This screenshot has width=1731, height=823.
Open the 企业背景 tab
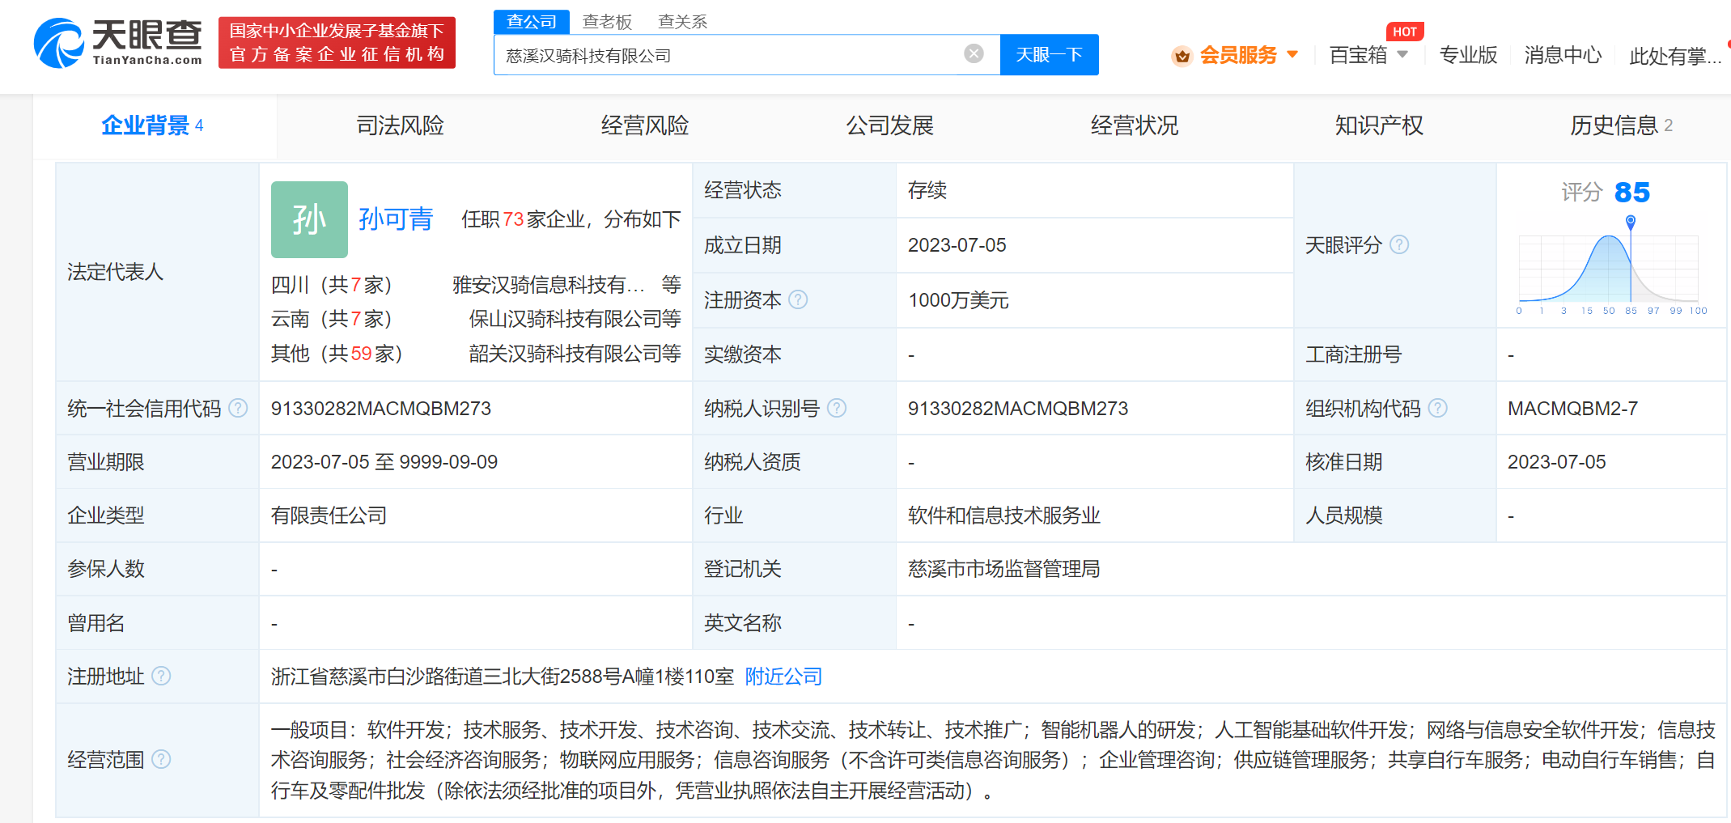153,125
